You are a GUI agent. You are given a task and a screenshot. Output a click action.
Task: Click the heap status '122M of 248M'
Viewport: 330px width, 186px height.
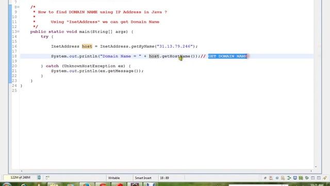tap(20, 178)
